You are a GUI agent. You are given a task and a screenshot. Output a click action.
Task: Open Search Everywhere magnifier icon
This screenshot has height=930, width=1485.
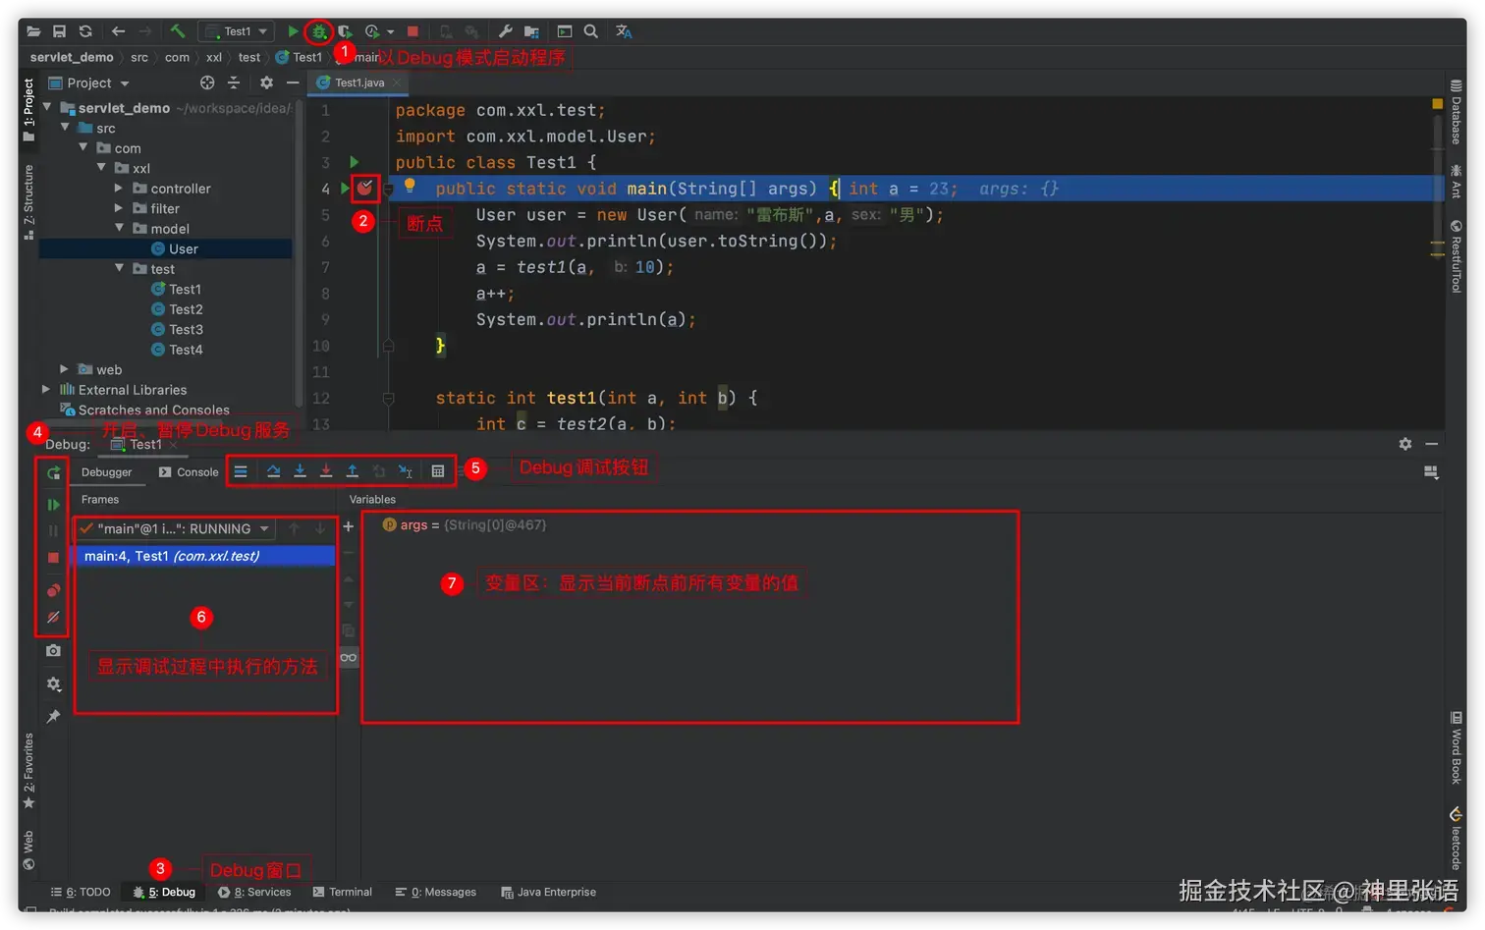(x=591, y=31)
